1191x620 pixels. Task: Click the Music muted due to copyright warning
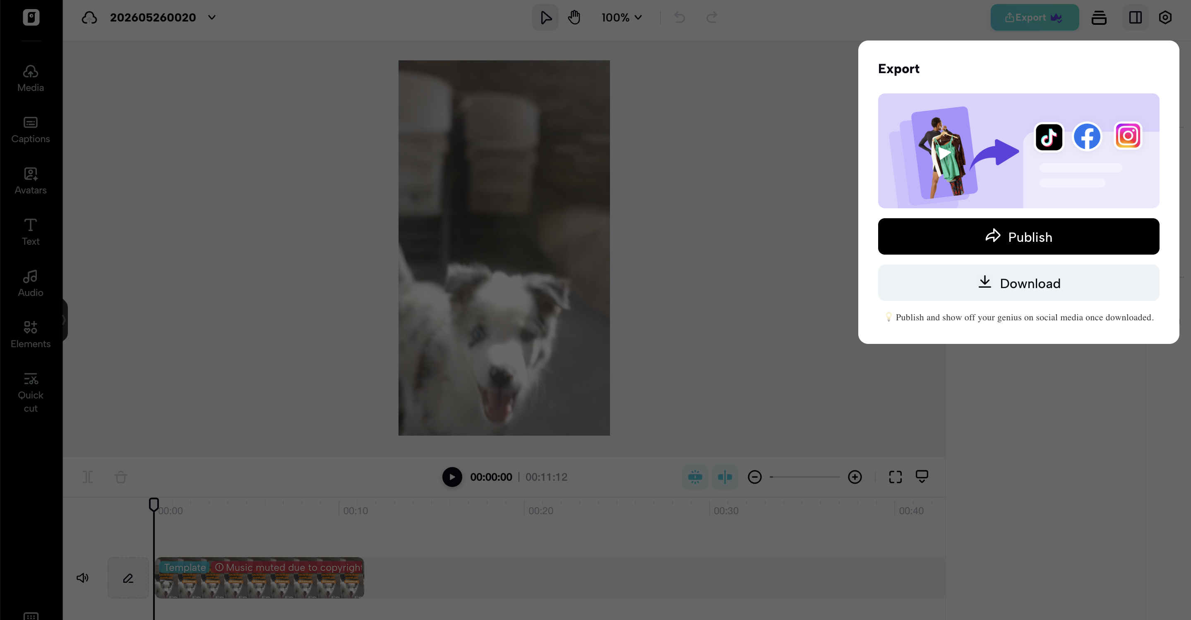click(288, 568)
